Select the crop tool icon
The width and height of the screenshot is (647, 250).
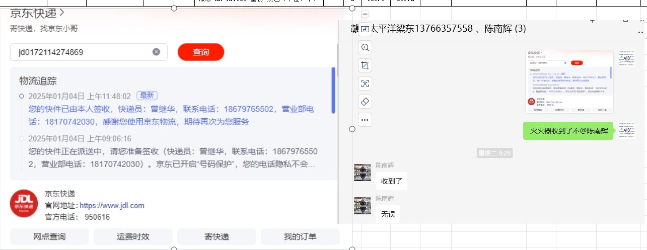(366, 65)
